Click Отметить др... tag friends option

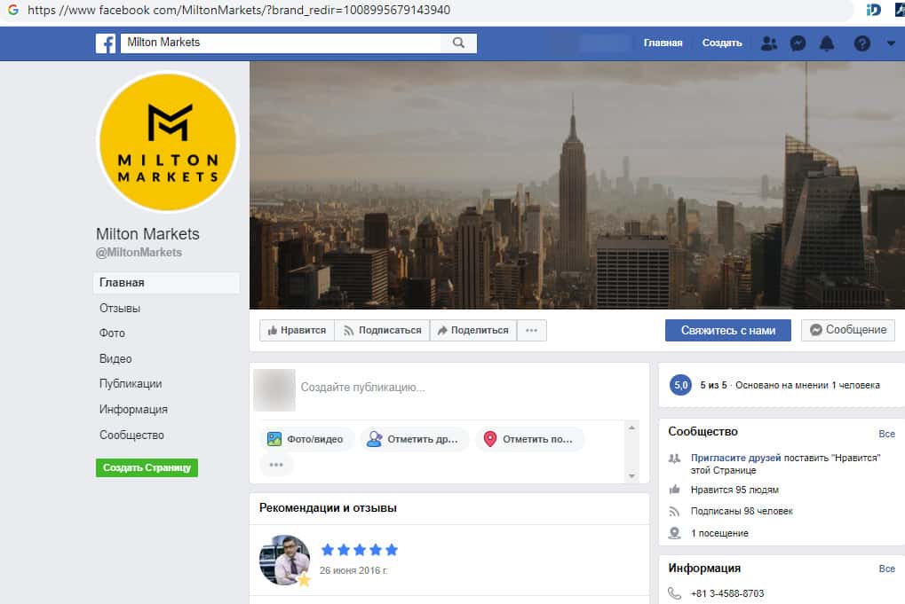point(414,439)
